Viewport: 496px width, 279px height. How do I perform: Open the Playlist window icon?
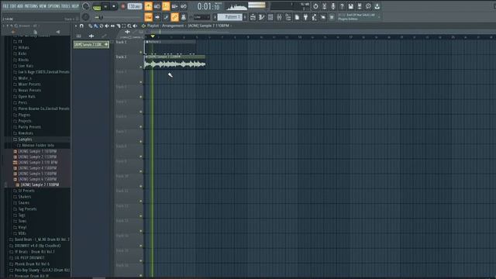click(x=253, y=17)
